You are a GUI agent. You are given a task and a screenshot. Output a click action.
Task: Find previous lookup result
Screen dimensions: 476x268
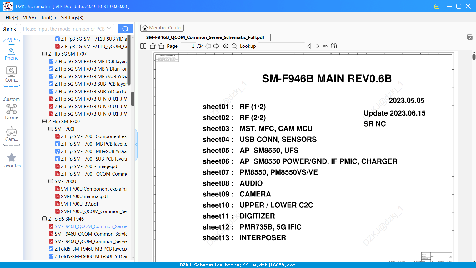tap(309, 46)
